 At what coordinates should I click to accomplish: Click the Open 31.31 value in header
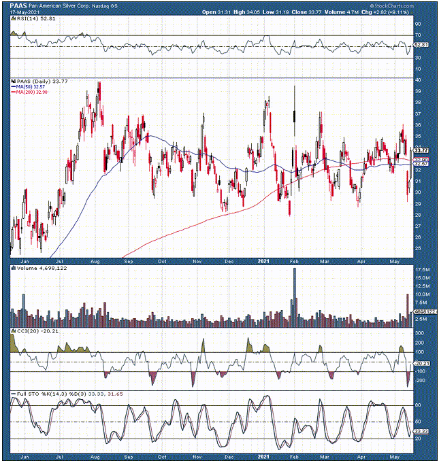click(x=216, y=12)
